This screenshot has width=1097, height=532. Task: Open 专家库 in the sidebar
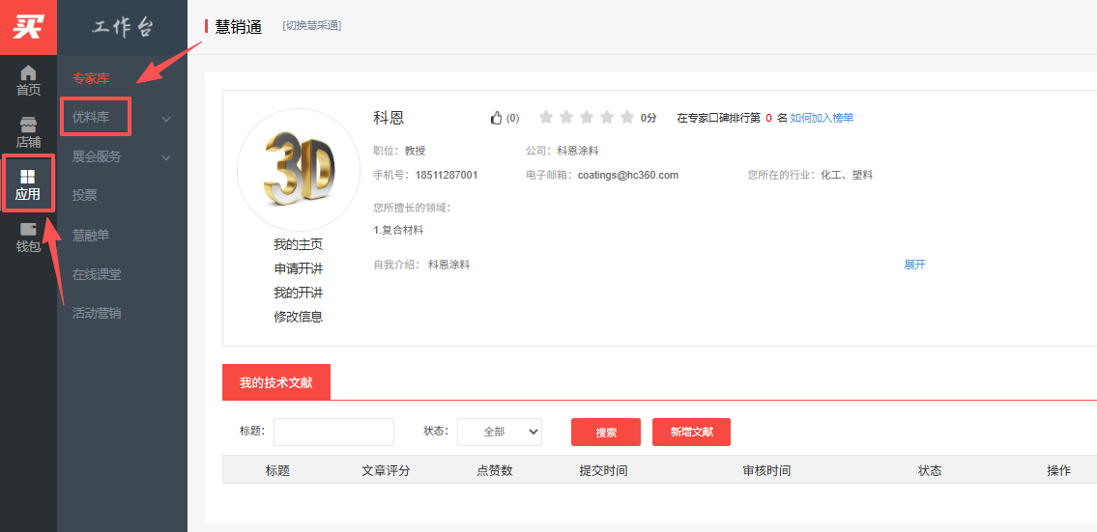click(x=91, y=78)
